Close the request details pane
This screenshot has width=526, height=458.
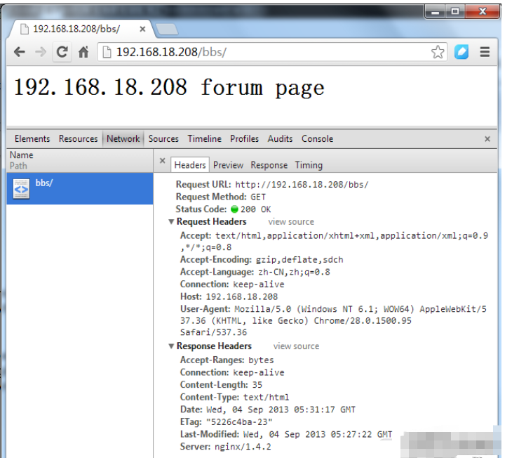[163, 161]
